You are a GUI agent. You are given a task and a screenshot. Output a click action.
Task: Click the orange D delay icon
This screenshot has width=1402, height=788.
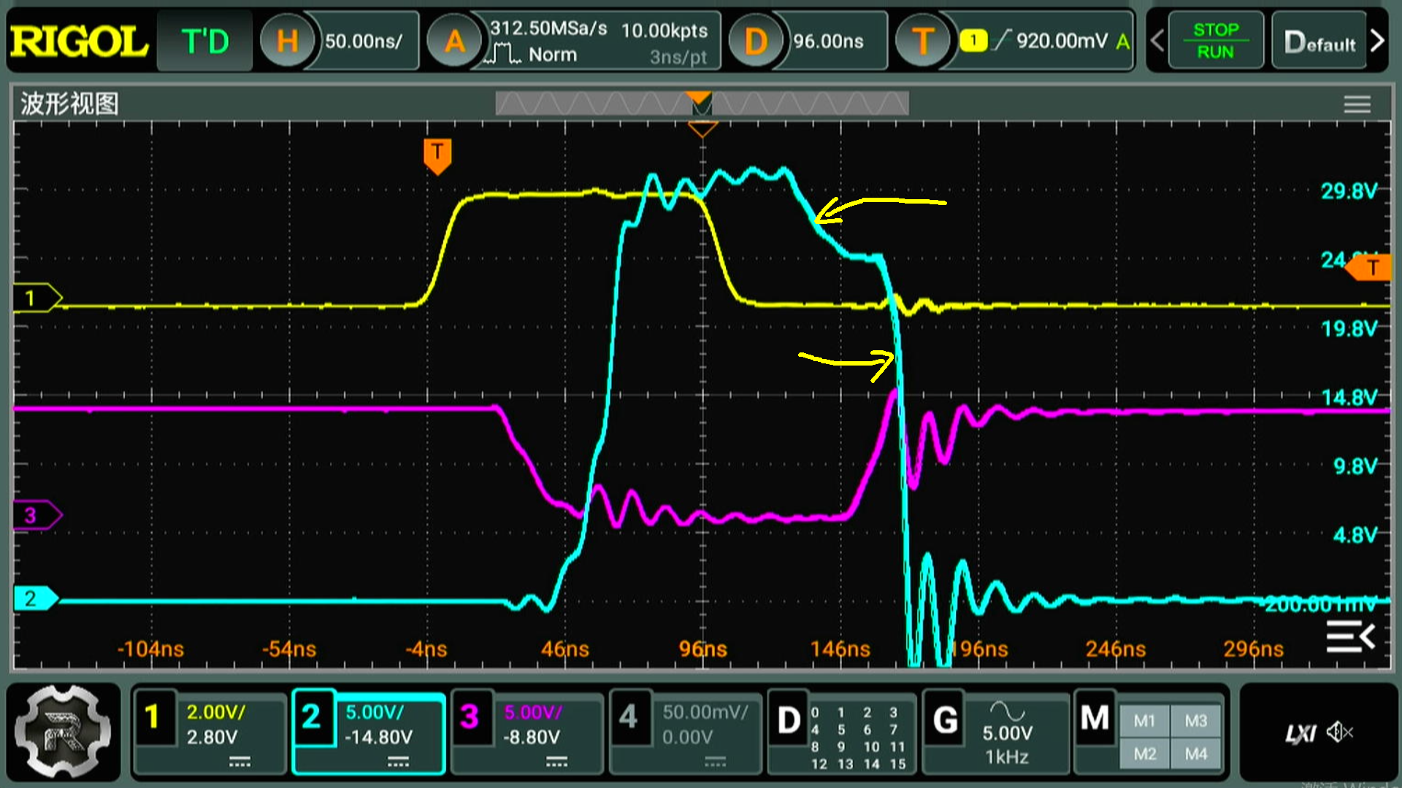tap(756, 42)
